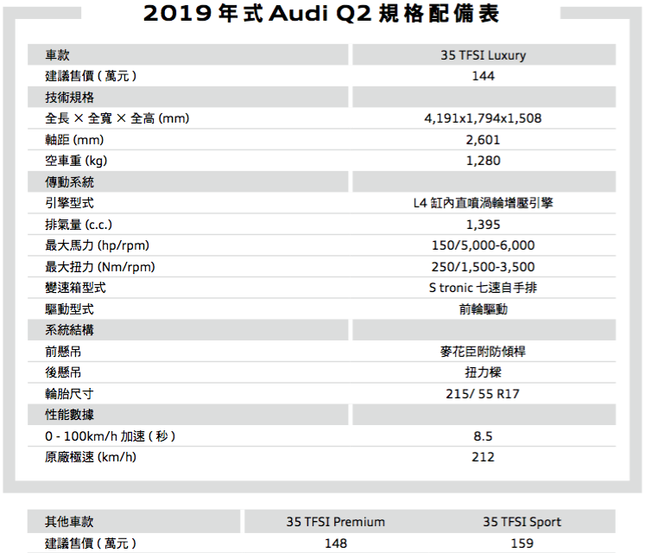Click the displacement value 1,395

click(484, 225)
